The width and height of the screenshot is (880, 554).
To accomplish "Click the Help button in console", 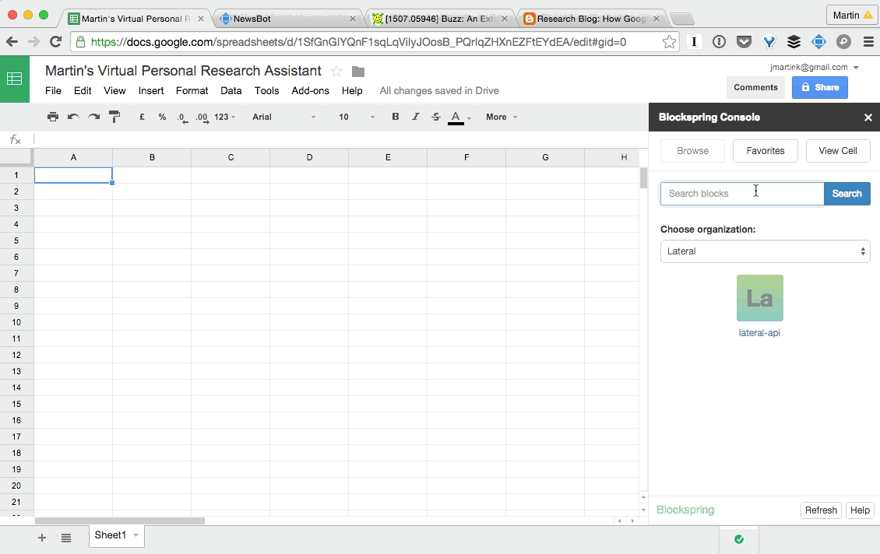I will tap(859, 510).
